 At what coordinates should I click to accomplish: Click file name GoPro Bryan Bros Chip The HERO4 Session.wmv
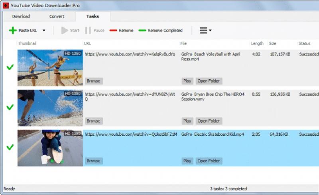click(x=213, y=97)
